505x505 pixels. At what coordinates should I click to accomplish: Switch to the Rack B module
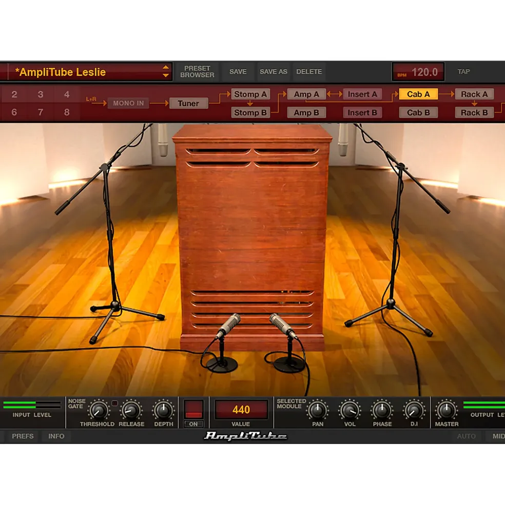(474, 113)
